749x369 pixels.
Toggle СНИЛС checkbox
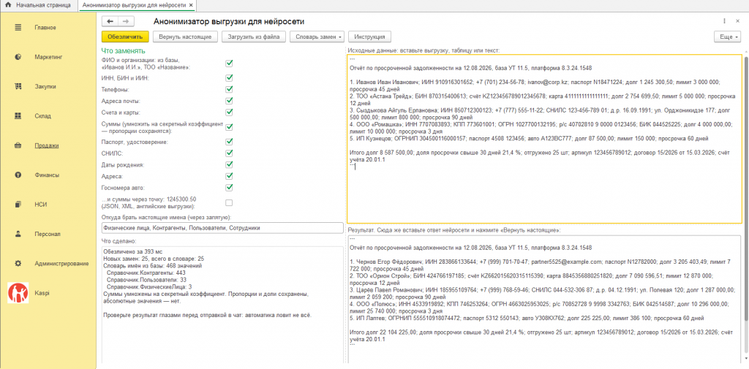point(229,153)
